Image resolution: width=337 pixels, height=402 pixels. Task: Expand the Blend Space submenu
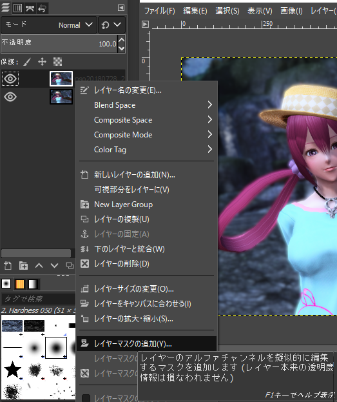(x=146, y=105)
